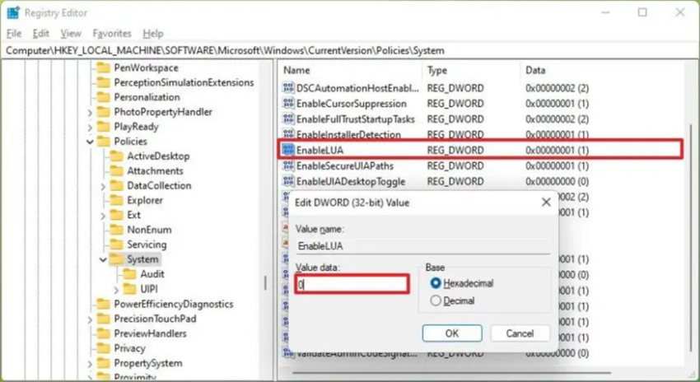Expand the PhotoPropertyHandler key

click(90, 113)
